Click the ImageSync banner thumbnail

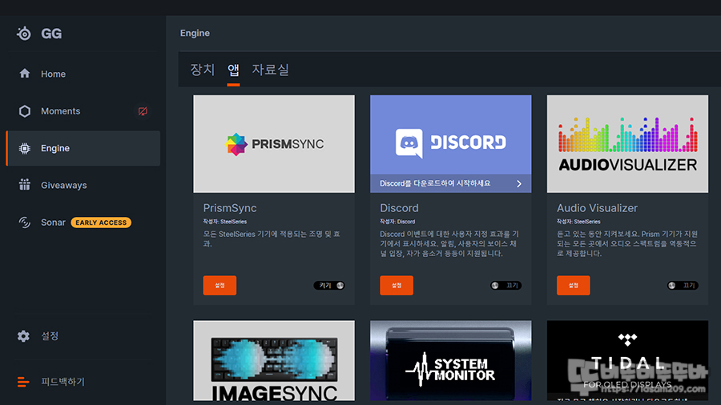[x=274, y=360]
